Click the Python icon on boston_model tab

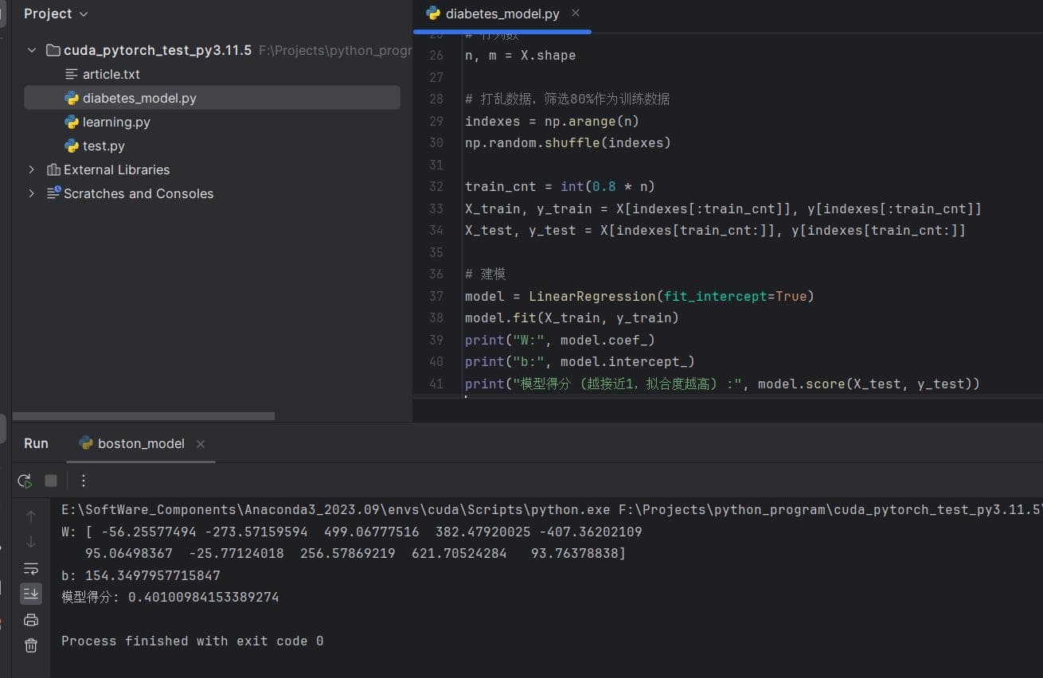point(86,443)
